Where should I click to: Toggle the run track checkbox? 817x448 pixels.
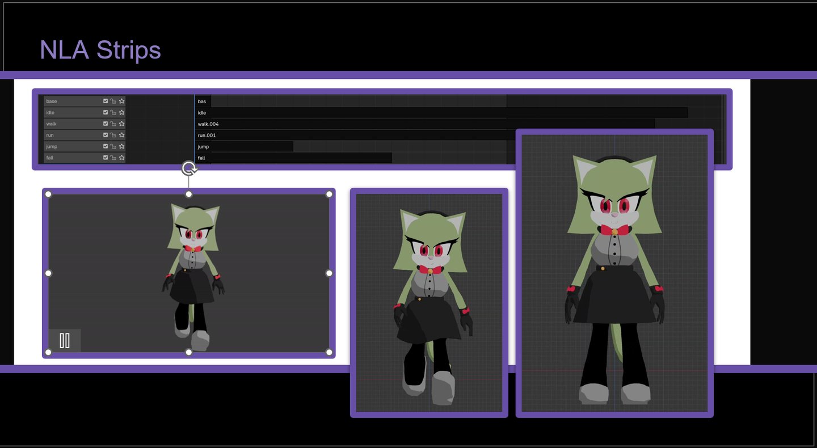pyautogui.click(x=106, y=135)
